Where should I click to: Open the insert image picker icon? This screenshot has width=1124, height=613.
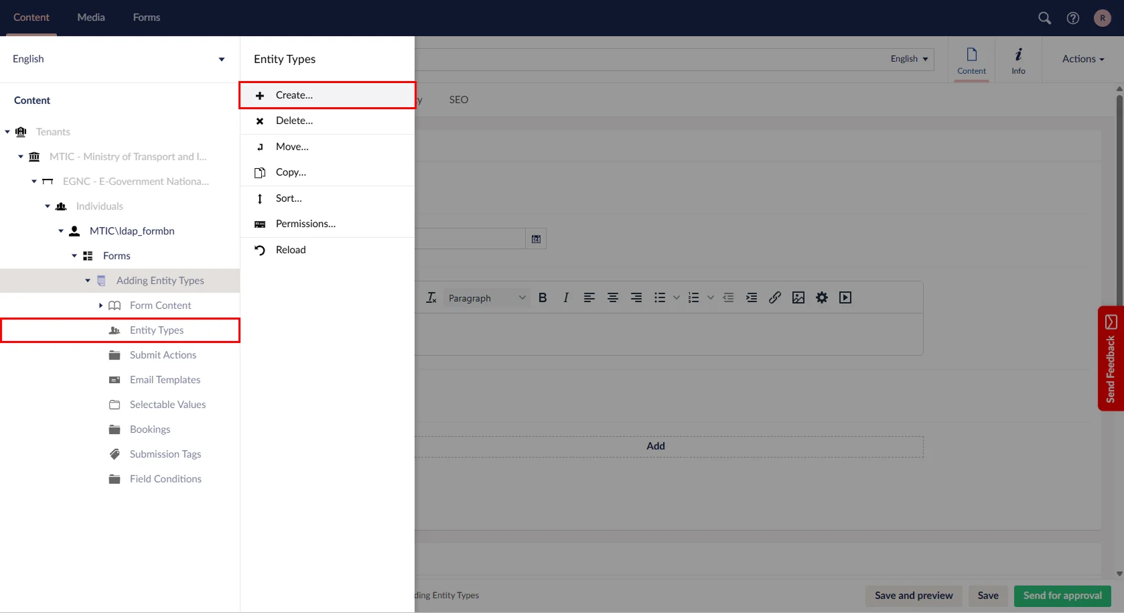point(798,298)
